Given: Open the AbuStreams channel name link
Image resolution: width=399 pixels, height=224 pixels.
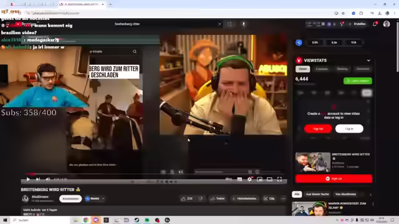Looking at the screenshot, I should pos(40,197).
